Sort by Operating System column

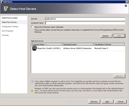click(78, 44)
